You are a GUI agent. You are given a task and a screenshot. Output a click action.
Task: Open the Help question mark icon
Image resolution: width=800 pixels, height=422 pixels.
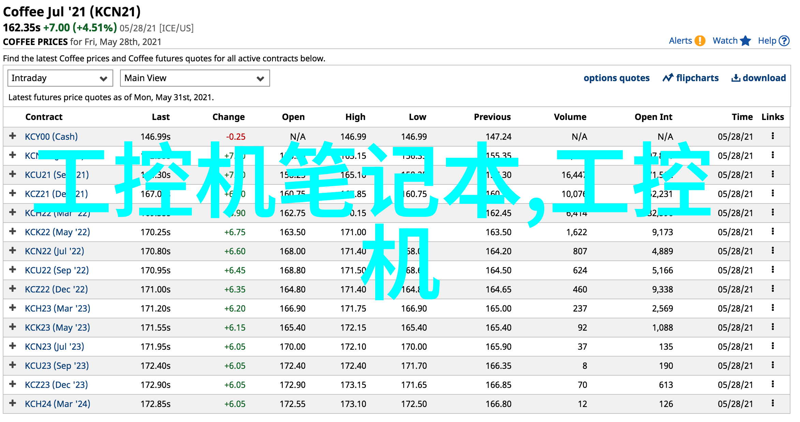pos(784,41)
